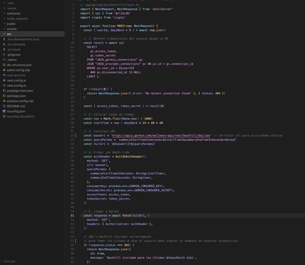Open the .env.development.local file
This screenshot has width=305, height=265.
click(x=23, y=39)
